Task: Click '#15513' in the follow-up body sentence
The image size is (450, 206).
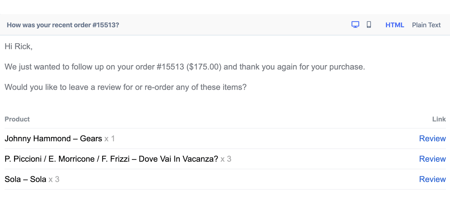Action: (x=170, y=67)
